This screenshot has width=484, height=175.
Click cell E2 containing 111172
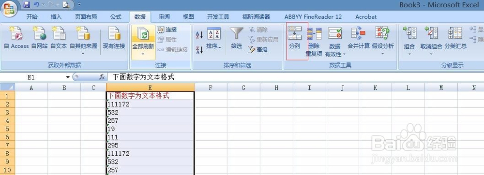pyautogui.click(x=151, y=104)
